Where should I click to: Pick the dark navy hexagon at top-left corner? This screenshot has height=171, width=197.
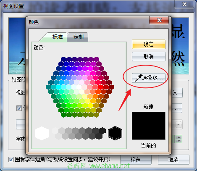tap(63, 59)
